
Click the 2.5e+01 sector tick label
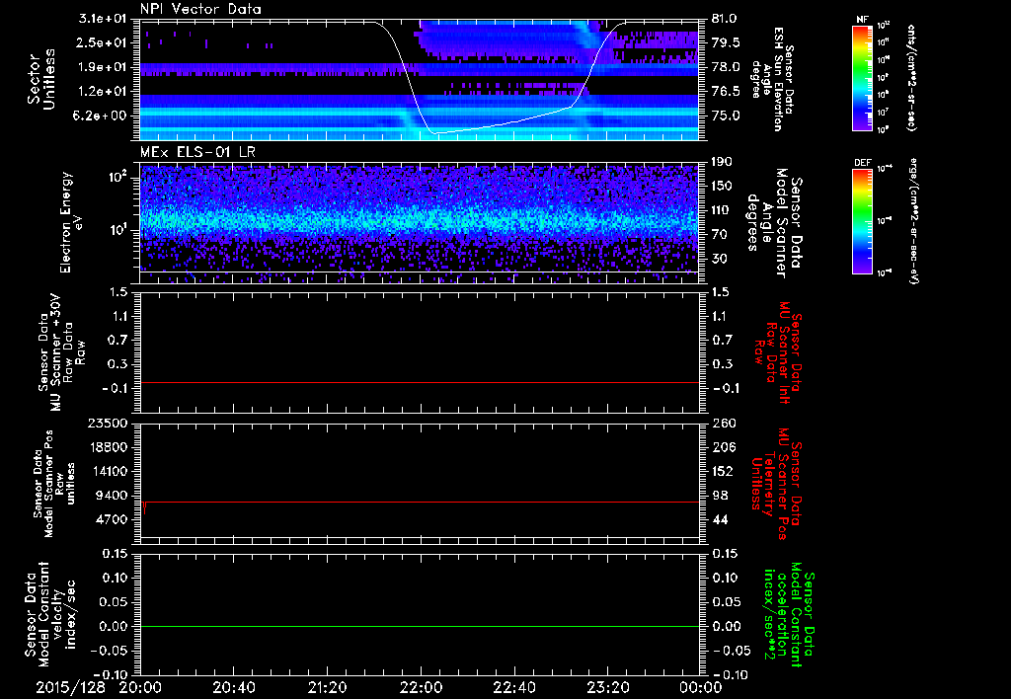(102, 42)
